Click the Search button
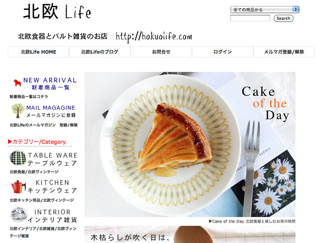 283,18
